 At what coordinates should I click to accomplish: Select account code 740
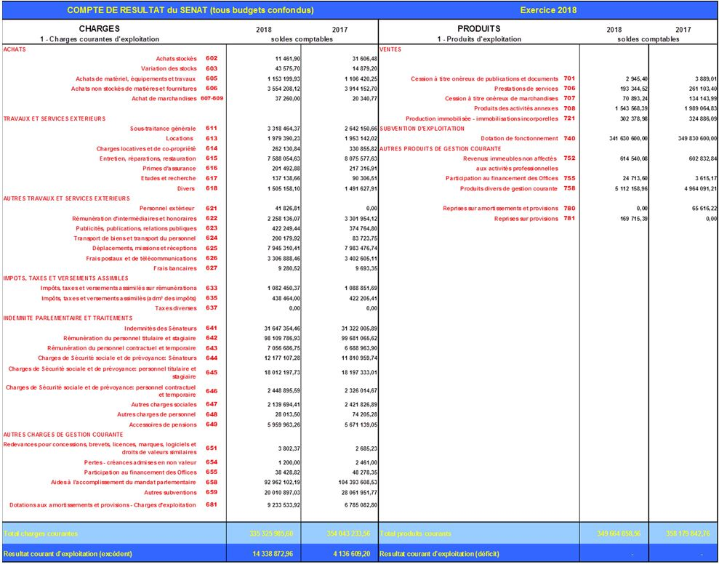[x=569, y=138]
